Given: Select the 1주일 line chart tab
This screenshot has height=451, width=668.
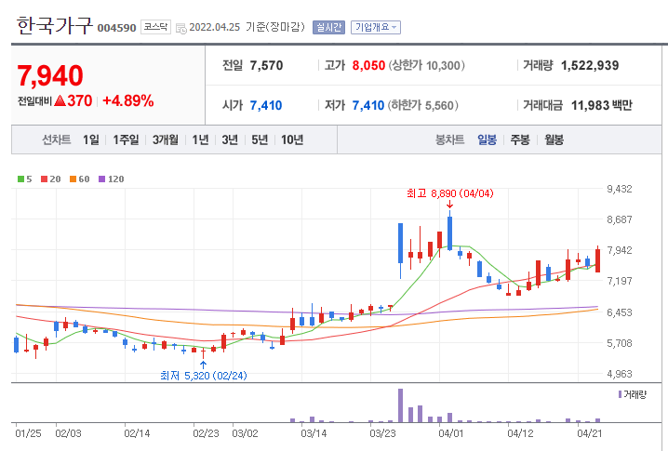Looking at the screenshot, I should 126,139.
